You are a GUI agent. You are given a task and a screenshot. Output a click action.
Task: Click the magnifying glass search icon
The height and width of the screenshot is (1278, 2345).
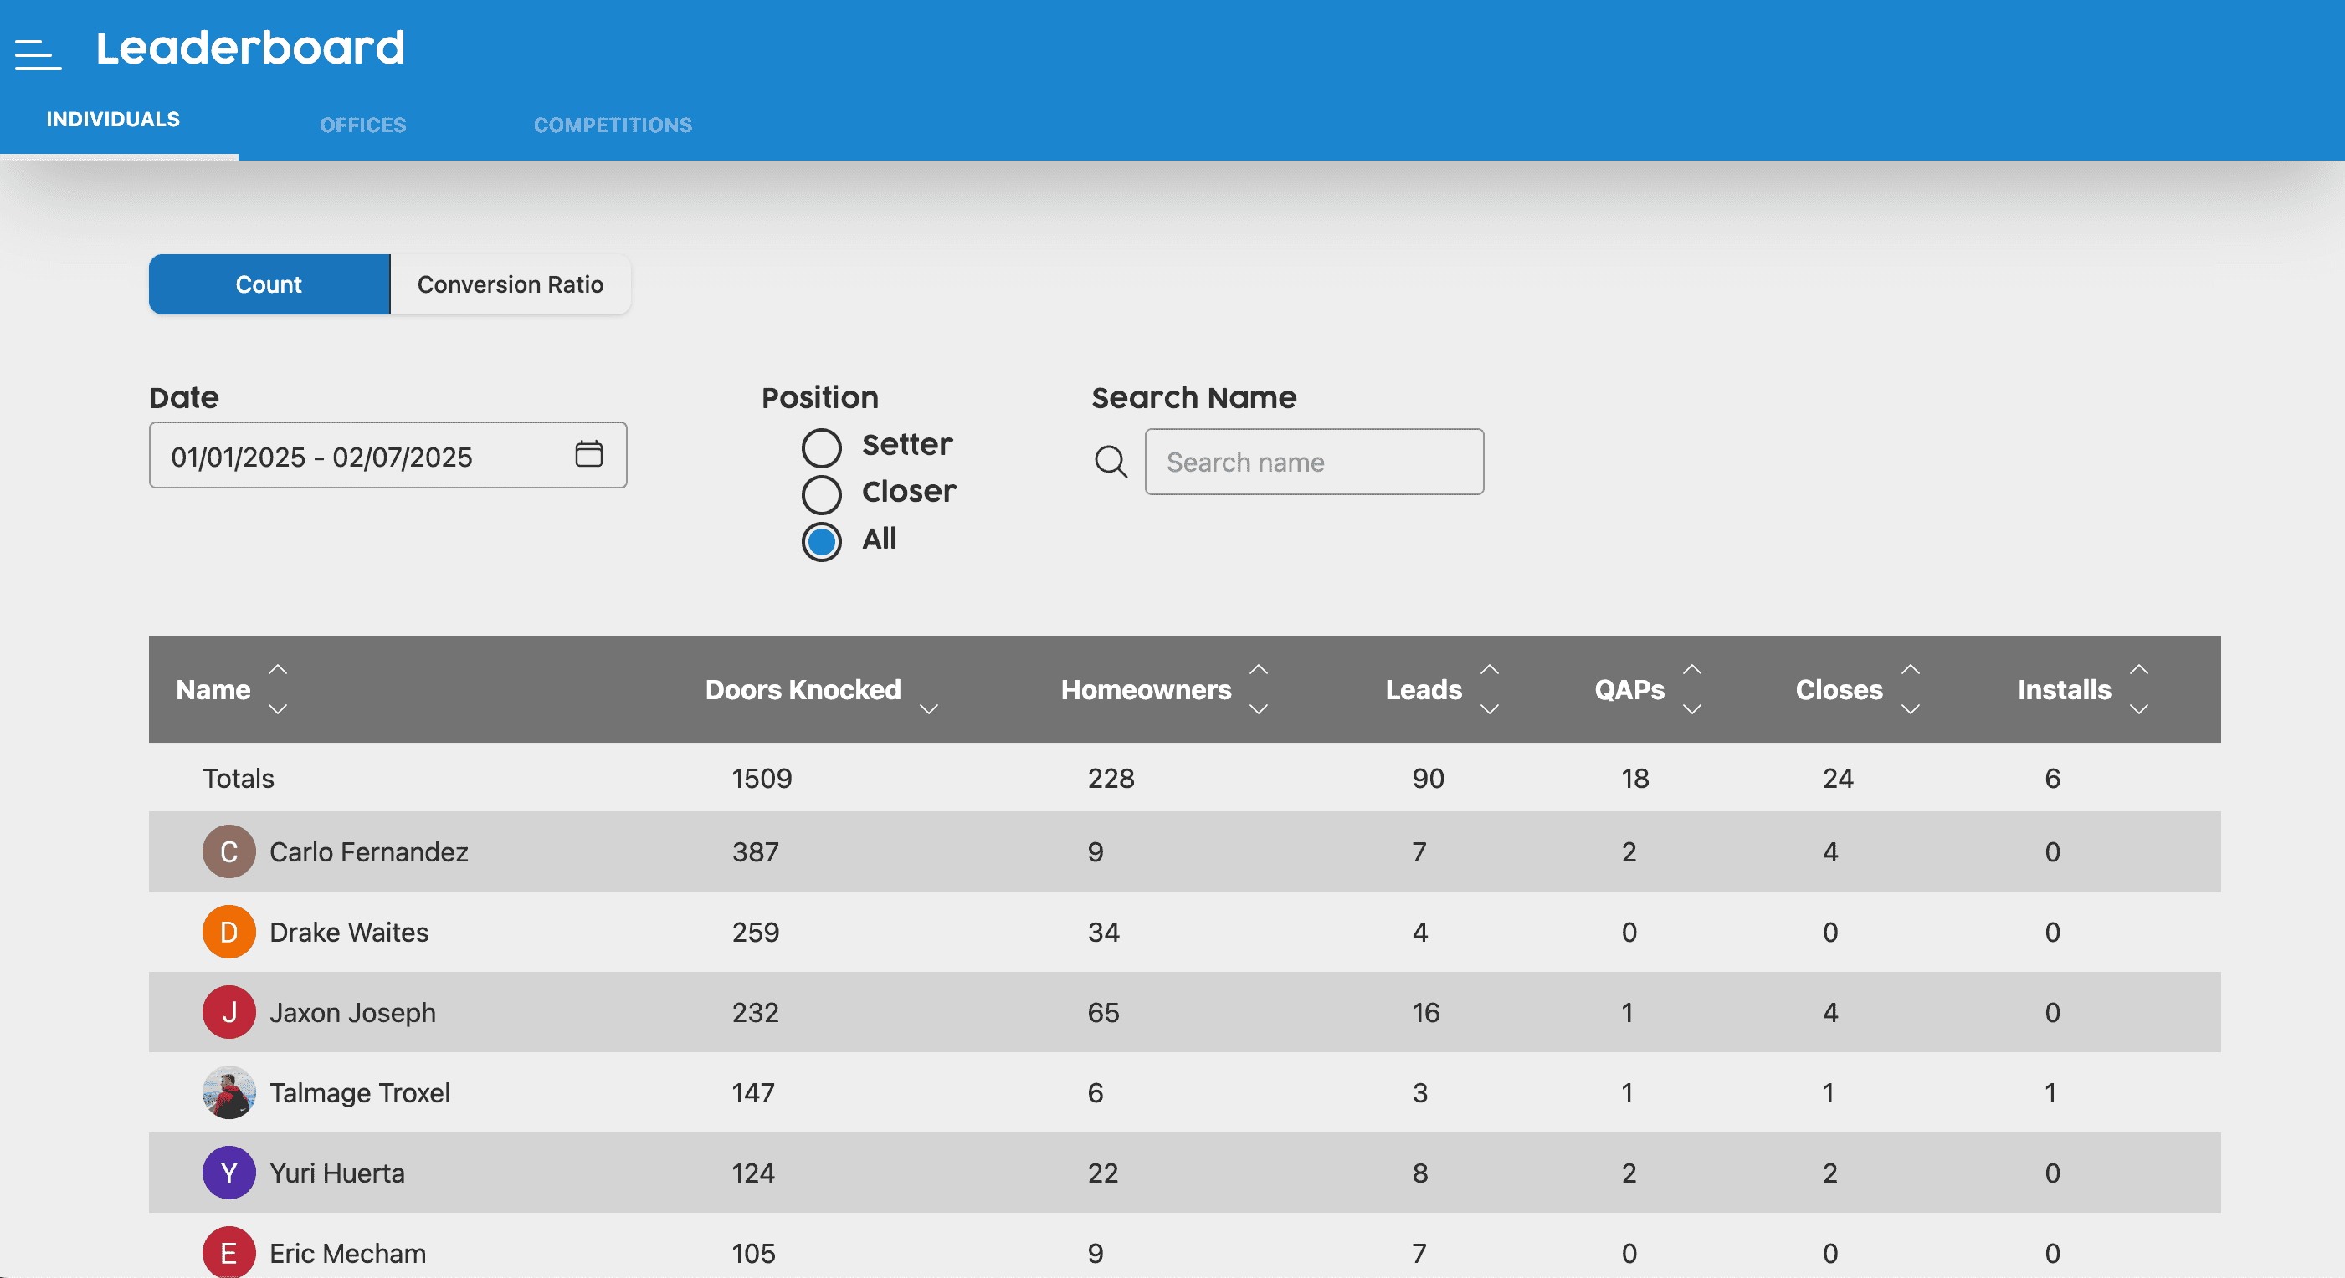(1111, 461)
